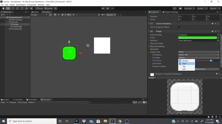
Task: Click the Clear button in Console
Action: click(x=3, y=102)
